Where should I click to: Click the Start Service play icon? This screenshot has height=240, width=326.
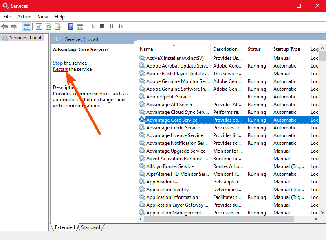[x=93, y=26]
